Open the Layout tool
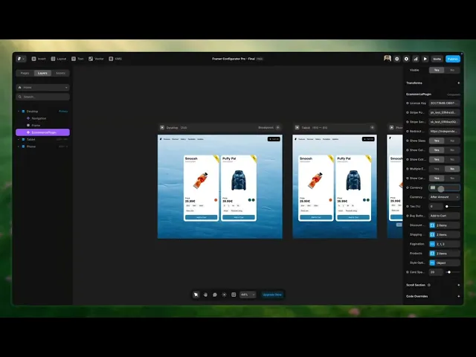The width and height of the screenshot is (476, 357). tap(59, 59)
